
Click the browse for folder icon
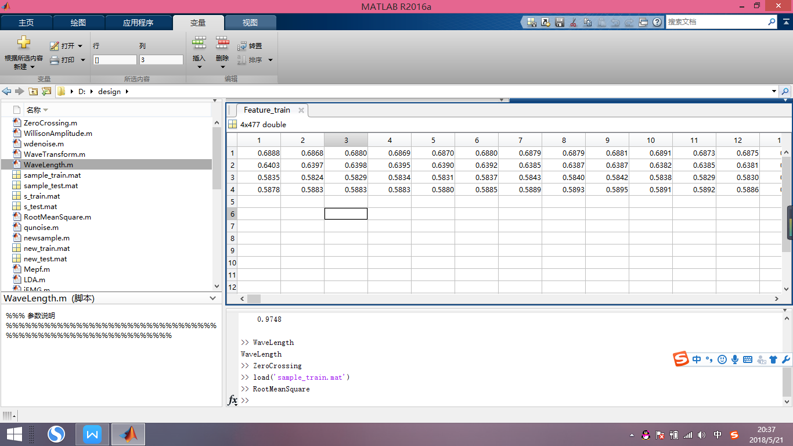tap(46, 92)
